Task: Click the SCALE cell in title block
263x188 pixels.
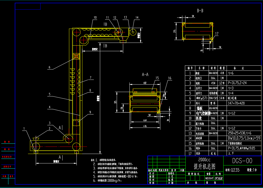Action: click(219, 178)
